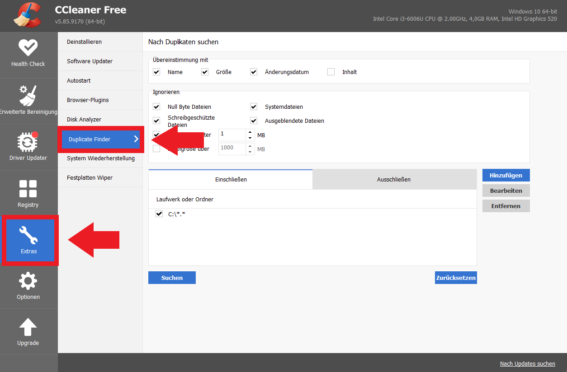Screen dimensions: 567x372
Task: Click the CCleaner logo icon
Action: click(27, 15)
